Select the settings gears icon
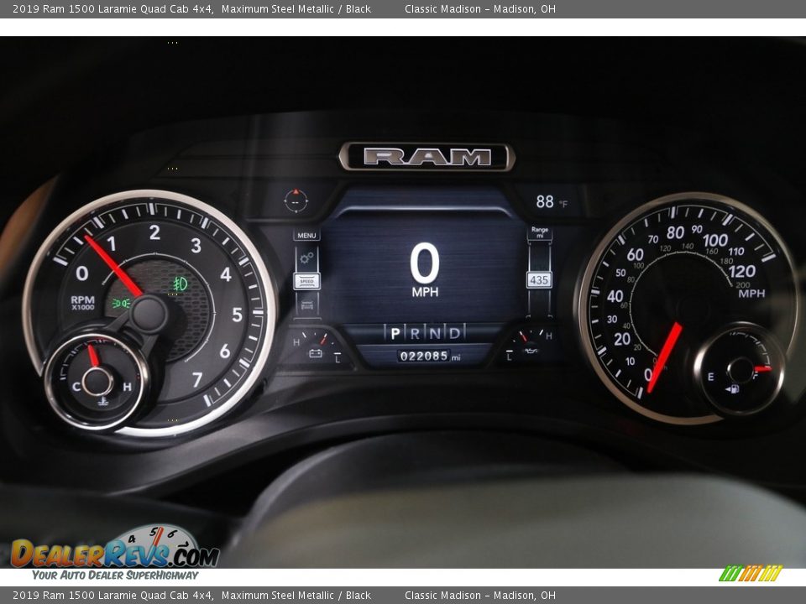The height and width of the screenshot is (604, 806). (x=306, y=258)
